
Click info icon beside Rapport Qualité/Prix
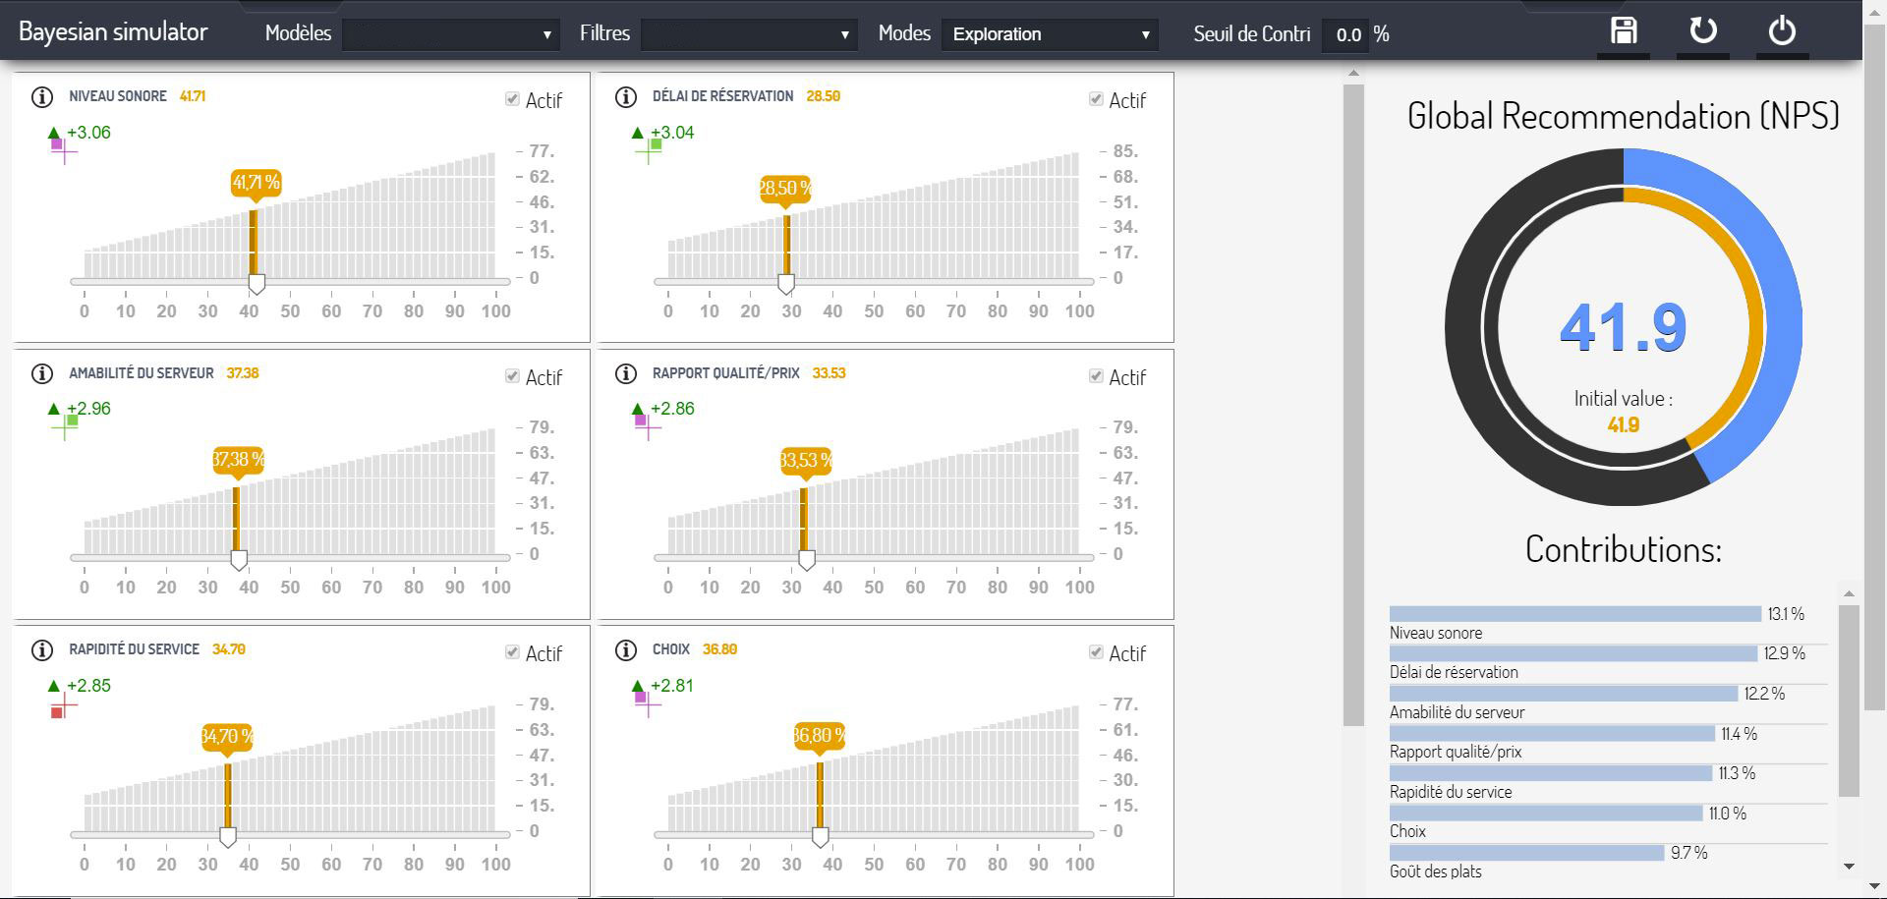pyautogui.click(x=625, y=374)
